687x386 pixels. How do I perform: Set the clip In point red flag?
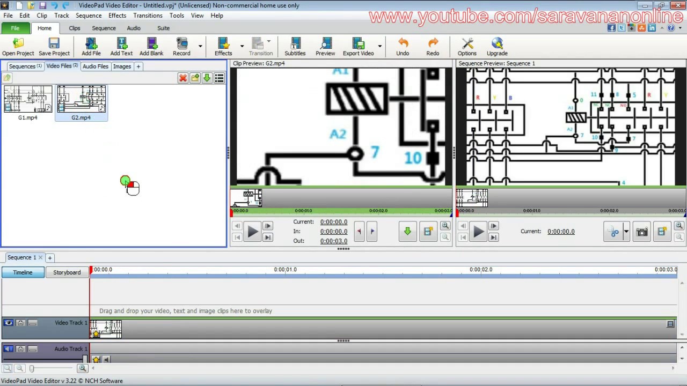359,231
